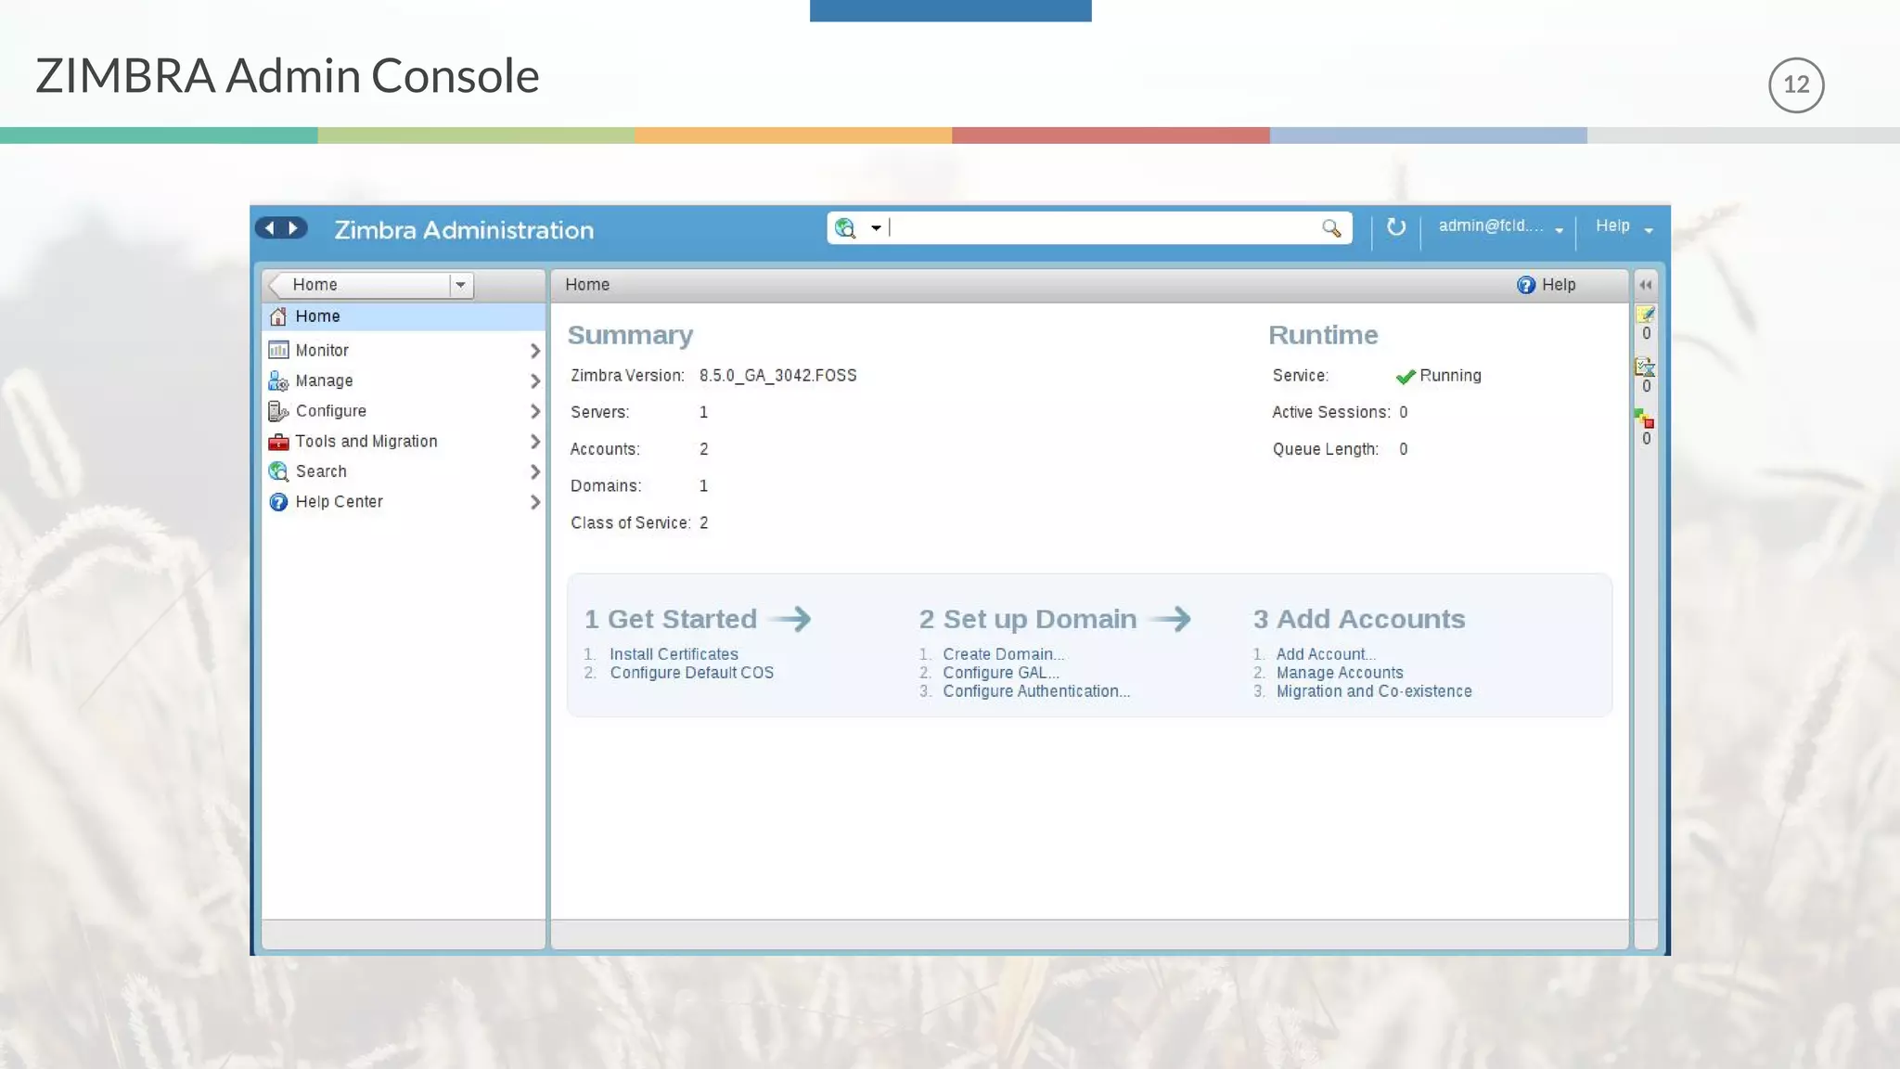Click the 2 Set up Domain heading
This screenshot has width=1900, height=1069.
coord(1027,619)
